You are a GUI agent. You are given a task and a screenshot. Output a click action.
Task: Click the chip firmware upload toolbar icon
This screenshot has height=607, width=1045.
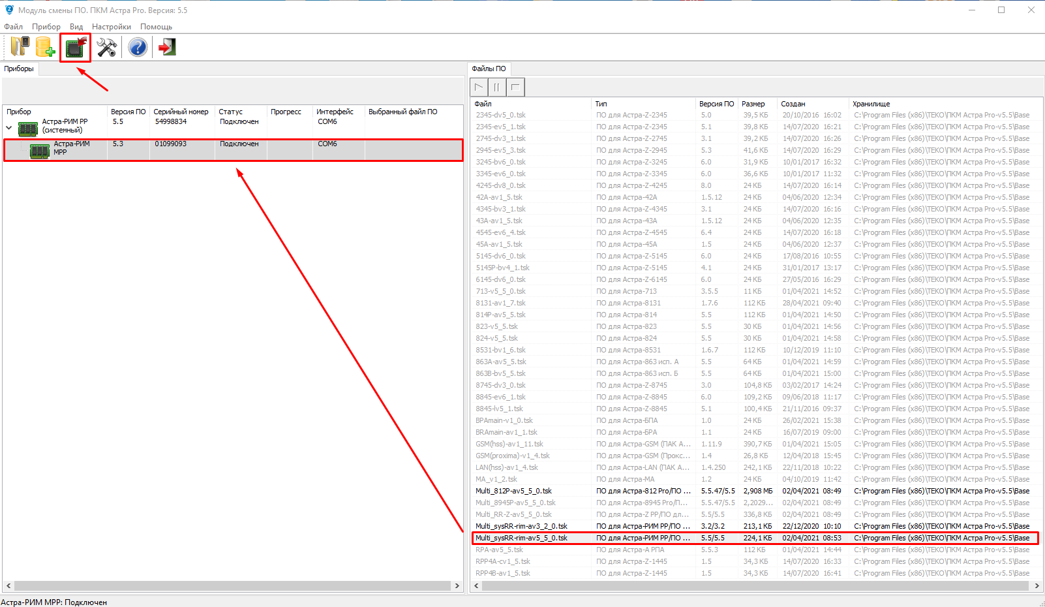click(76, 48)
